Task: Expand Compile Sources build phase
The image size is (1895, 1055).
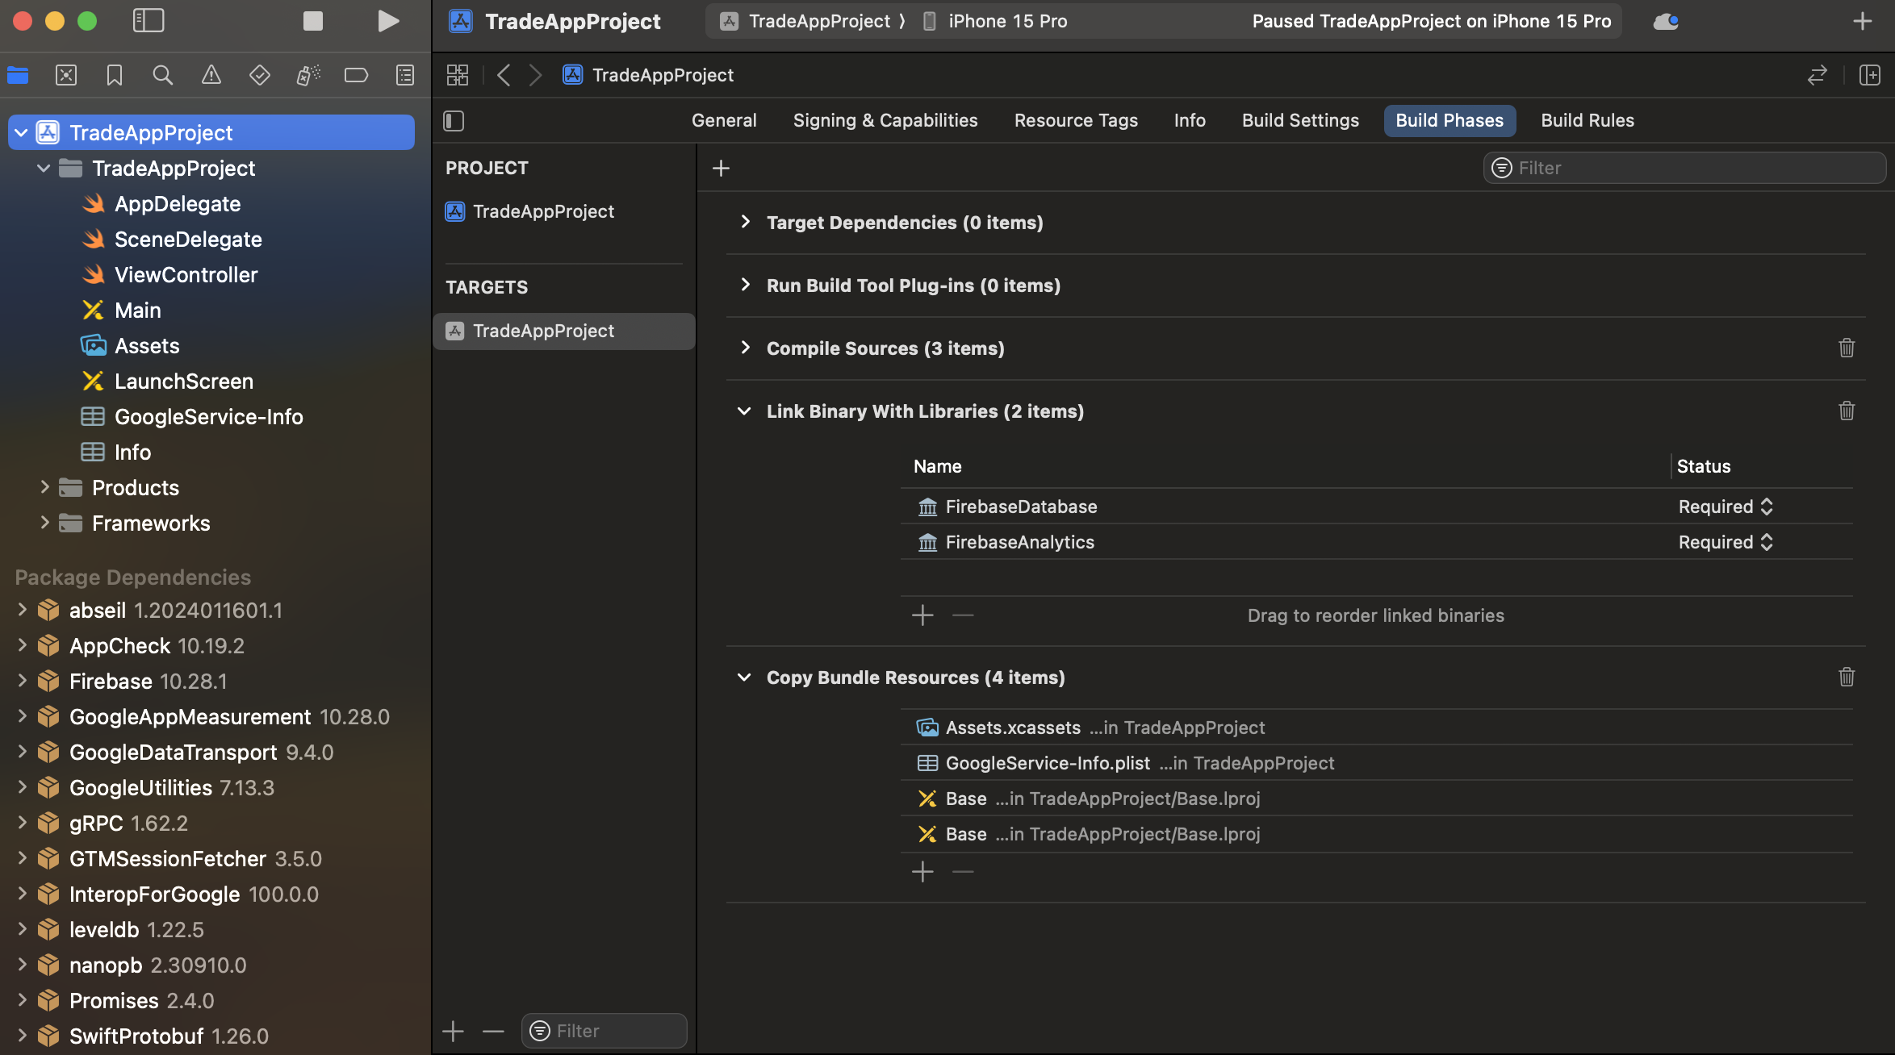Action: click(745, 348)
